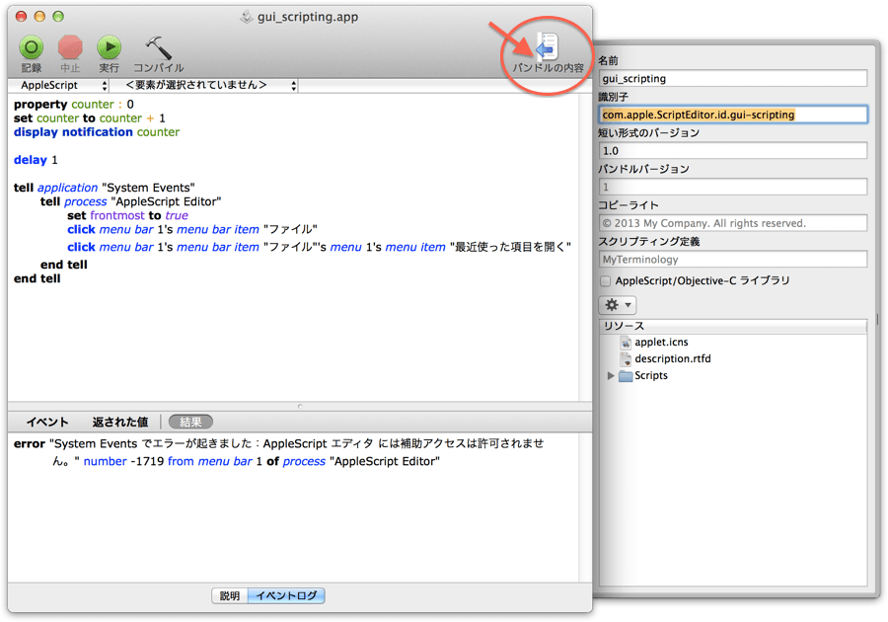Click the 識別子 identifier field
The width and height of the screenshot is (888, 622).
733,115
